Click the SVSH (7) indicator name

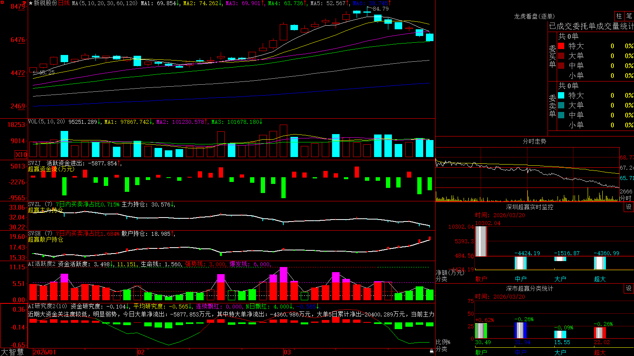(40, 234)
